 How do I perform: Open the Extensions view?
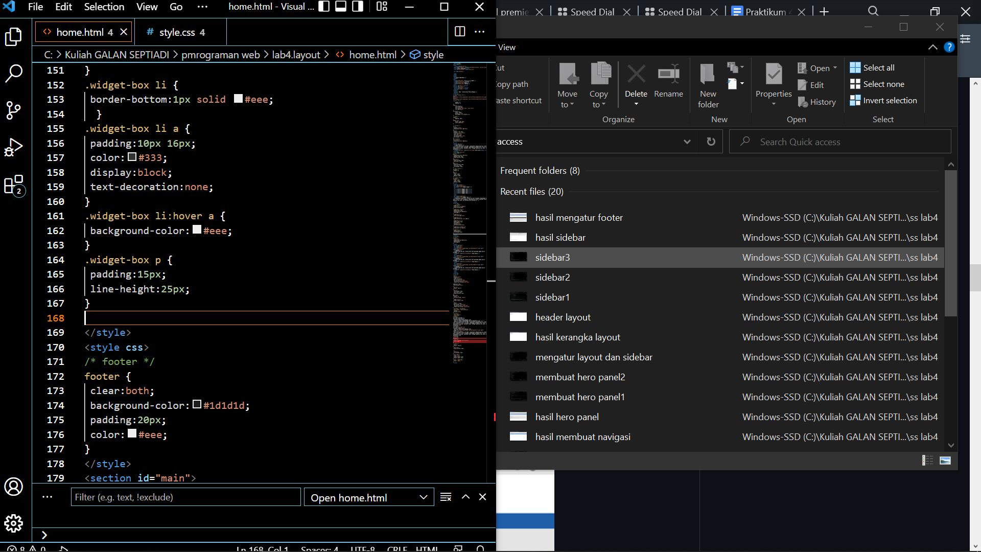click(14, 185)
